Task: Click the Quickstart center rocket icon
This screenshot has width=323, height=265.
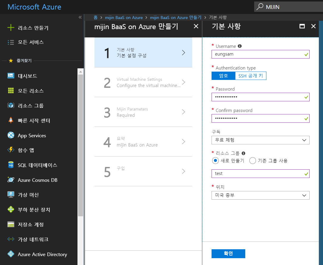Action: click(x=11, y=120)
